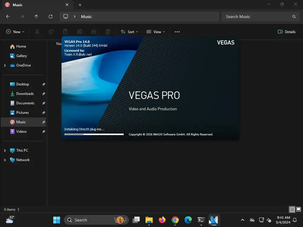
Task: Launch Microsoft Edge from the taskbar
Action: point(188,220)
